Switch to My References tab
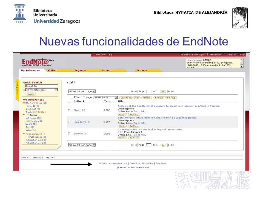The height and width of the screenshot is (197, 263). pos(30,71)
